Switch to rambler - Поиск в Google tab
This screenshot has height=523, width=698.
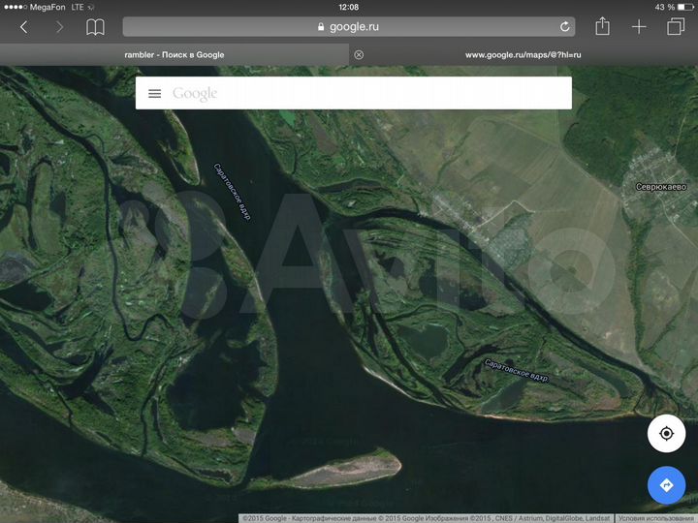click(x=174, y=54)
